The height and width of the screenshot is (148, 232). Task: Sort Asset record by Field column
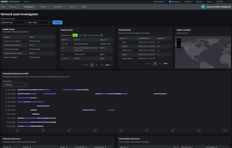click(x=63, y=40)
